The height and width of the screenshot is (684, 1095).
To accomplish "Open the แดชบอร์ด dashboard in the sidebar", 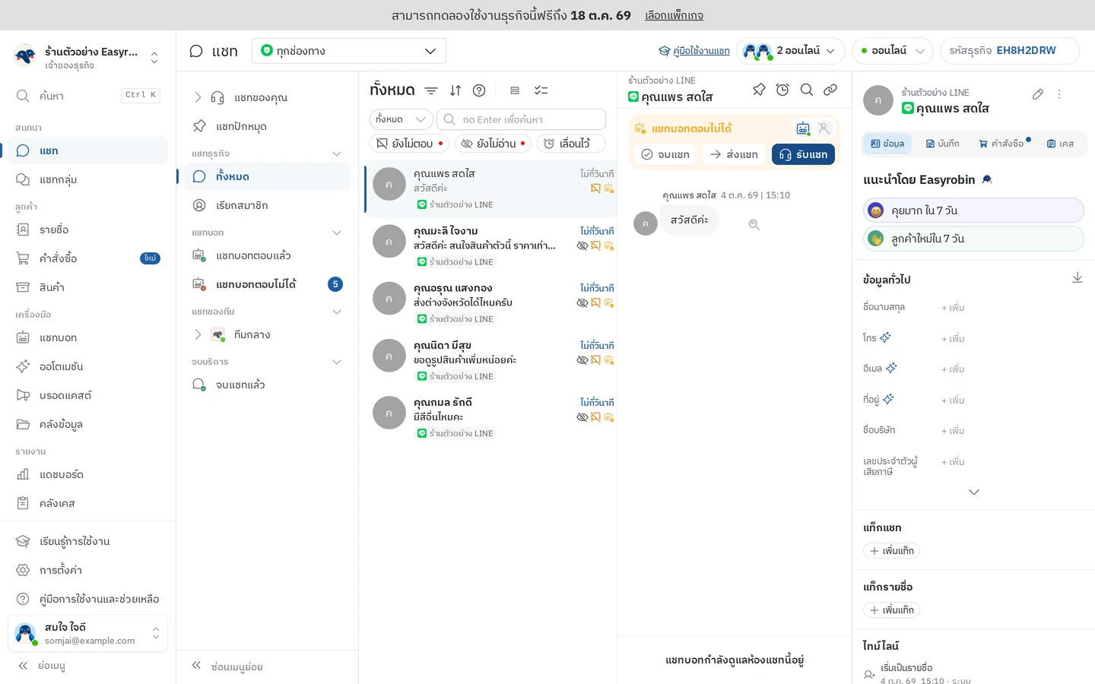I will point(88,474).
